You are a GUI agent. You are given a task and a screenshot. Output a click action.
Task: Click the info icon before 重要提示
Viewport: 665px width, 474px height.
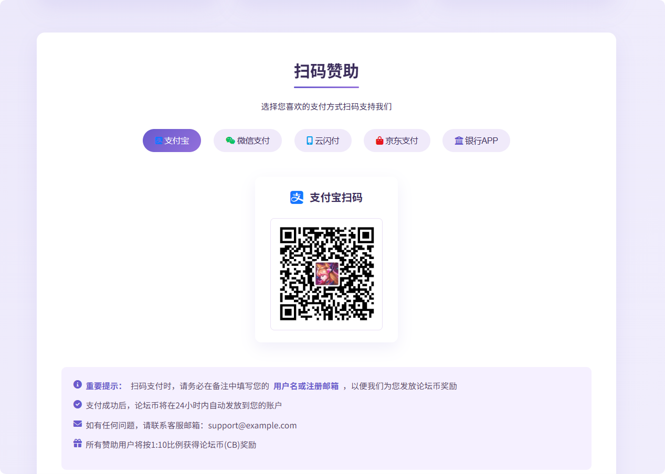coord(78,384)
